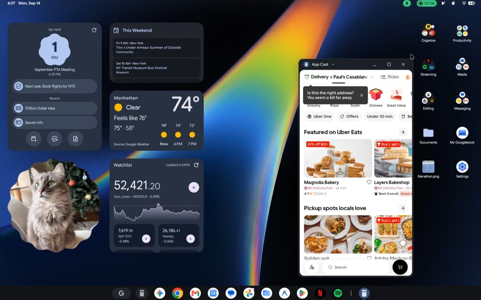
Task: Open the account icon beside Uber Eats search
Action: (312, 267)
